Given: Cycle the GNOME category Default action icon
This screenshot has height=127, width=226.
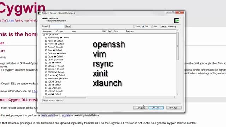Looking at the screenshot, I should point(56,72).
